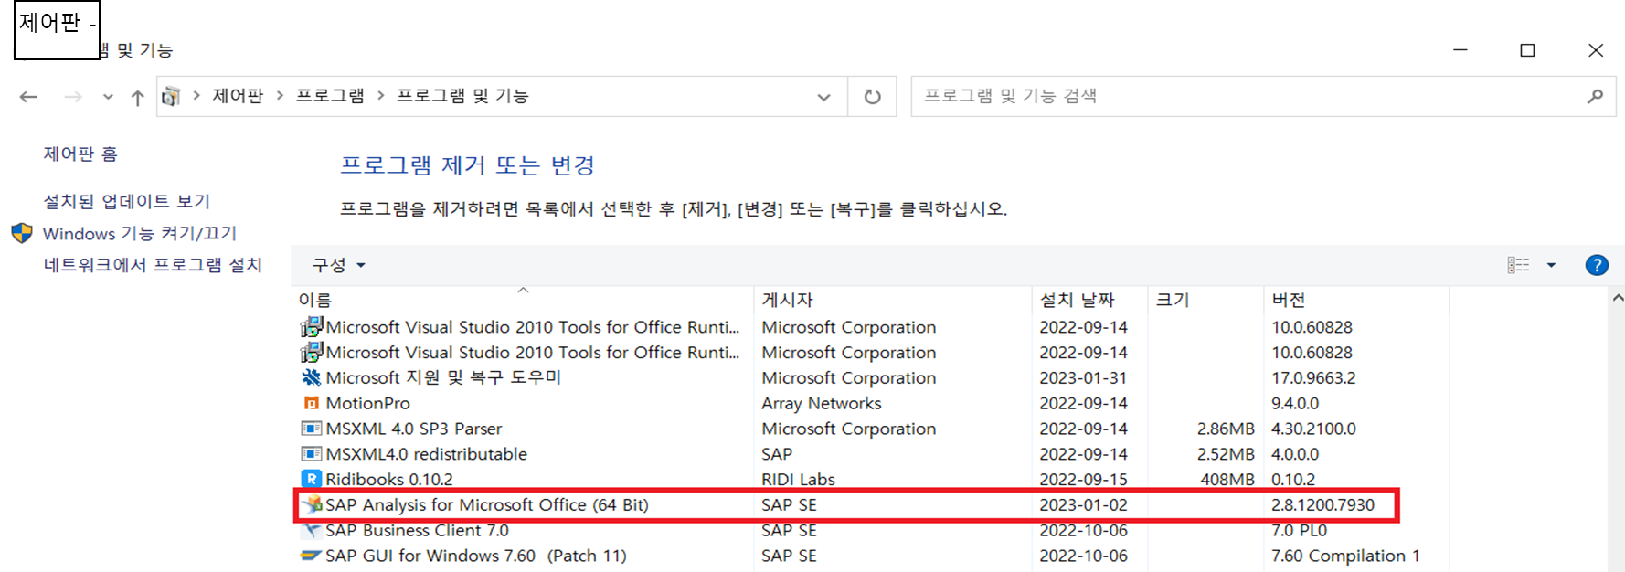Click version 2.8.1200.7930 cell

tap(1322, 504)
